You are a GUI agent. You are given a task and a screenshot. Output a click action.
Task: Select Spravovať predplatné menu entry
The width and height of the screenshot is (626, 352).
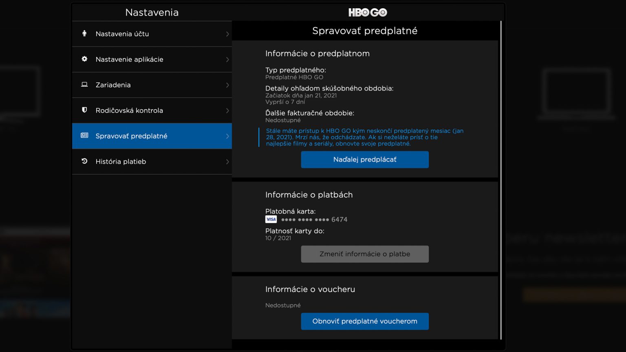[152, 136]
